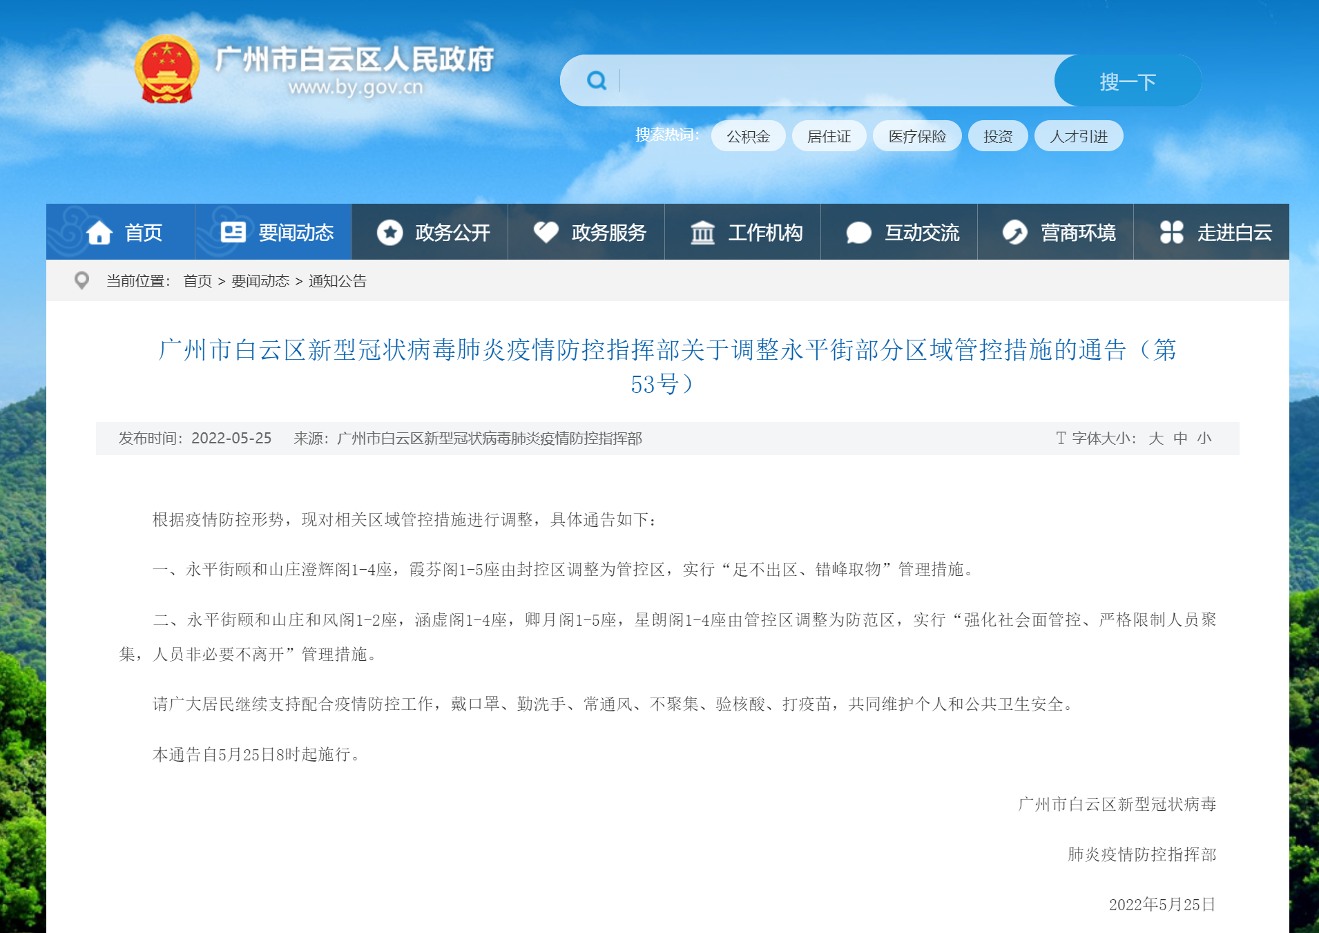Click the search magnifier icon

(x=596, y=81)
